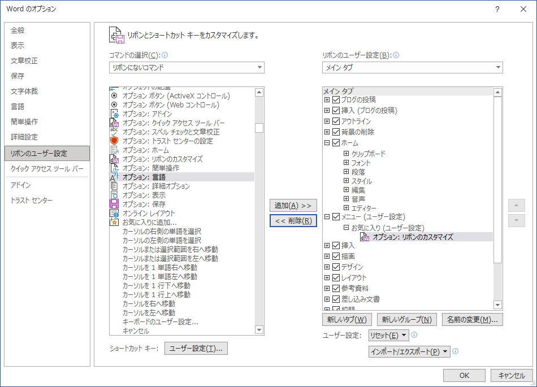
Task: Click the abc icon for オプション: スペル チェックと文章校正
Action: 114,132
